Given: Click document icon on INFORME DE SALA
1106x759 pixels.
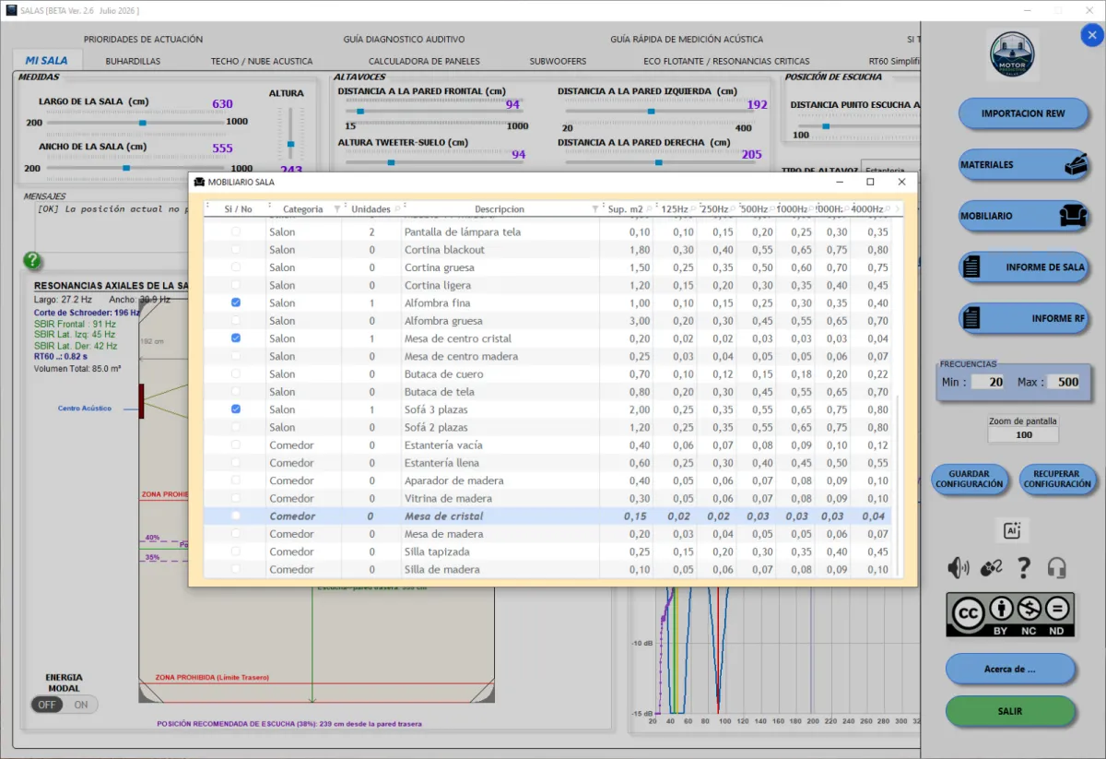Looking at the screenshot, I should pos(971,267).
